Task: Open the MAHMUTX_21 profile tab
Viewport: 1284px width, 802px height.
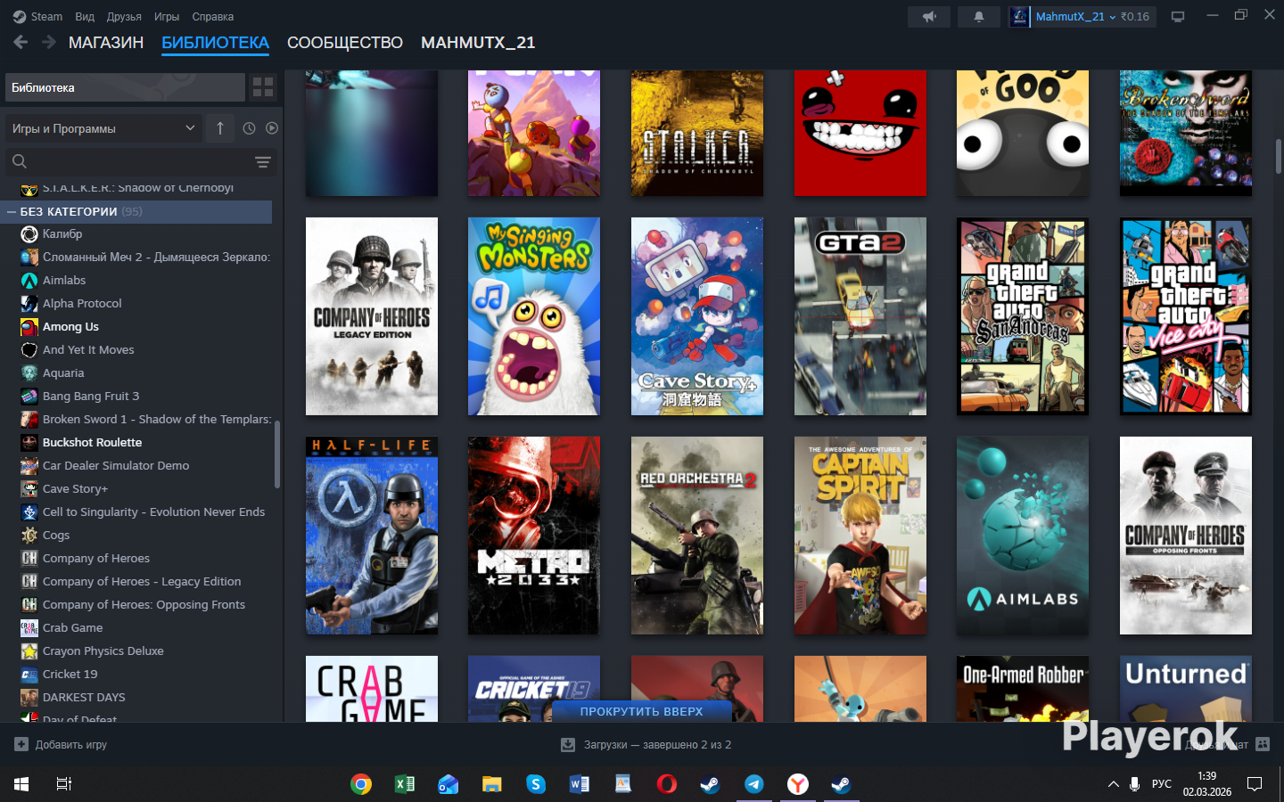Action: (x=478, y=43)
